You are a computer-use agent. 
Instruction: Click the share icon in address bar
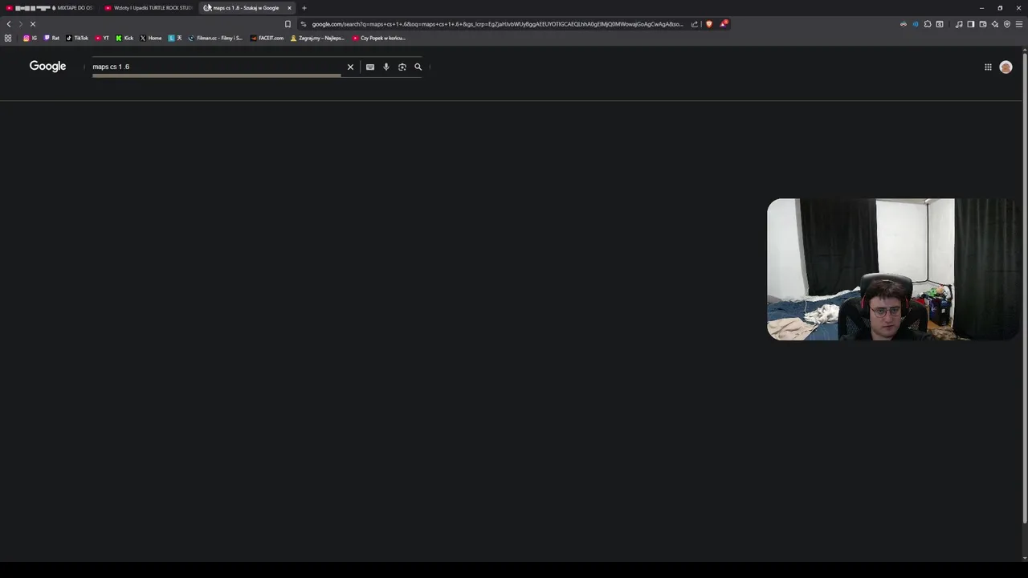click(695, 24)
